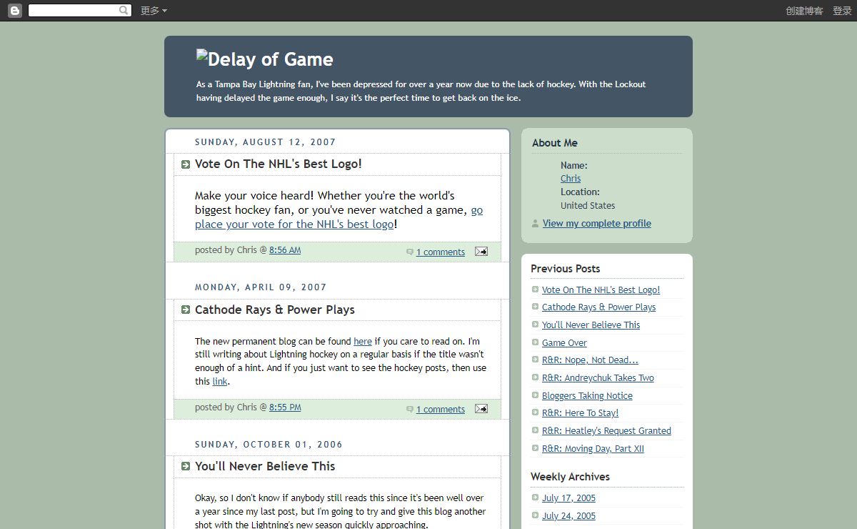Image resolution: width=857 pixels, height=529 pixels.
Task: Click the Vote On The NHL's Best Logo! post heading
Action: point(279,164)
